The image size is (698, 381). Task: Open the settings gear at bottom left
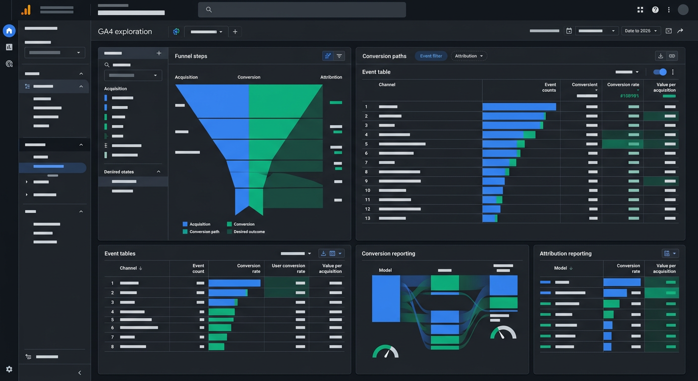point(9,369)
